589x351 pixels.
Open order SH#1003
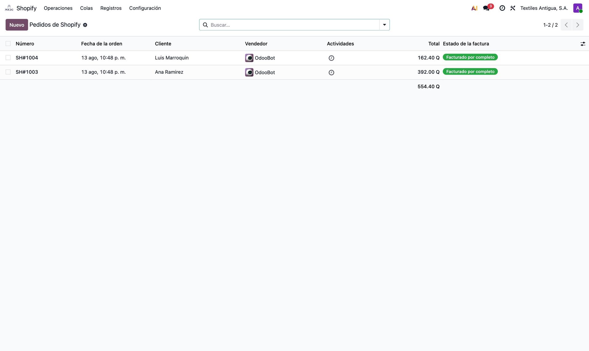pyautogui.click(x=27, y=72)
